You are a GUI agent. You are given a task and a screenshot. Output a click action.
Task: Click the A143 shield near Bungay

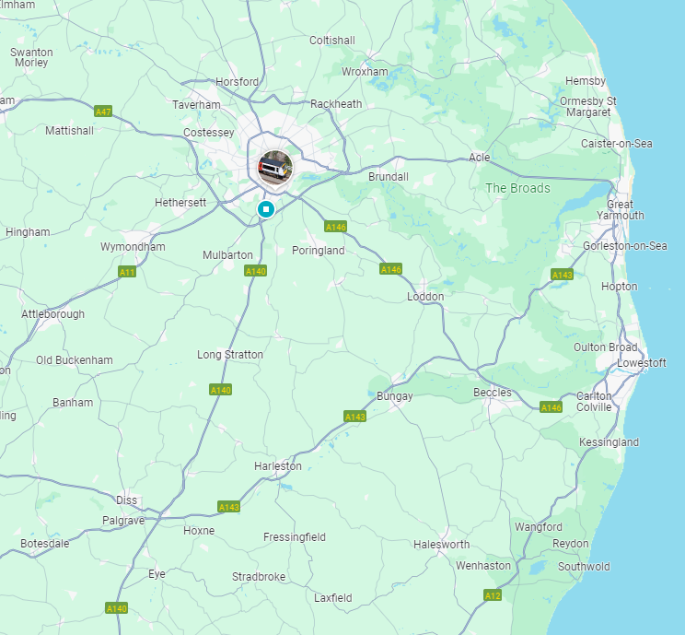pyautogui.click(x=354, y=417)
